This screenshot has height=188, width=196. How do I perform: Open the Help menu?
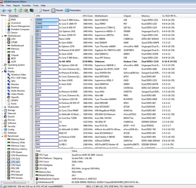43,5
